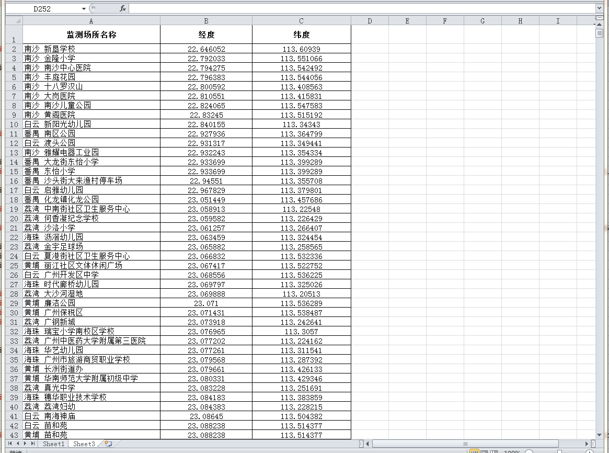Click vertical scrollbar down arrow
Screen dimensions: 609x453
click(x=599, y=435)
